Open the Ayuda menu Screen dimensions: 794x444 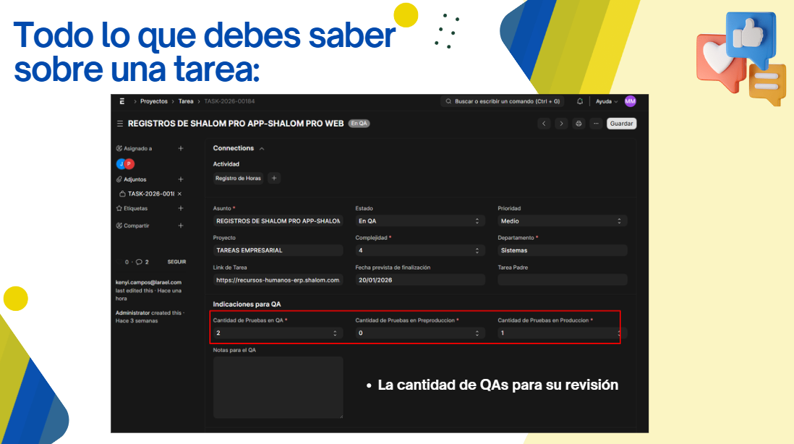pos(606,101)
